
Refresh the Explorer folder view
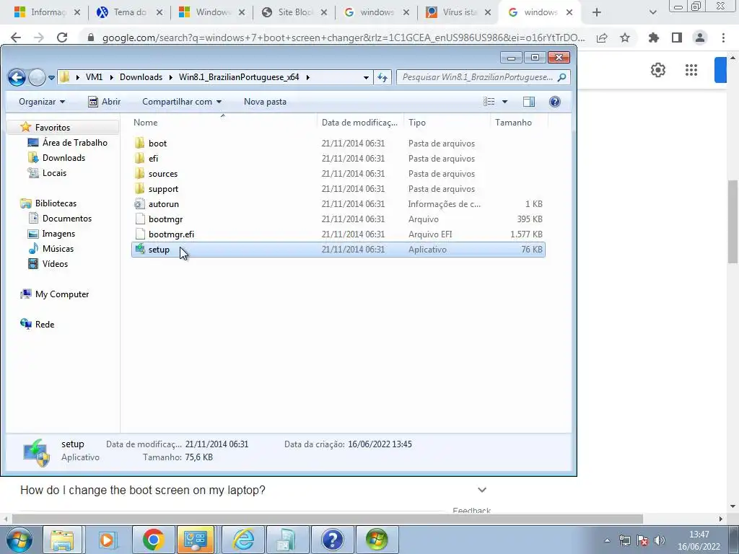[382, 77]
